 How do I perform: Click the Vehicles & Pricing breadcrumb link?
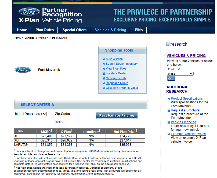(x=35, y=38)
